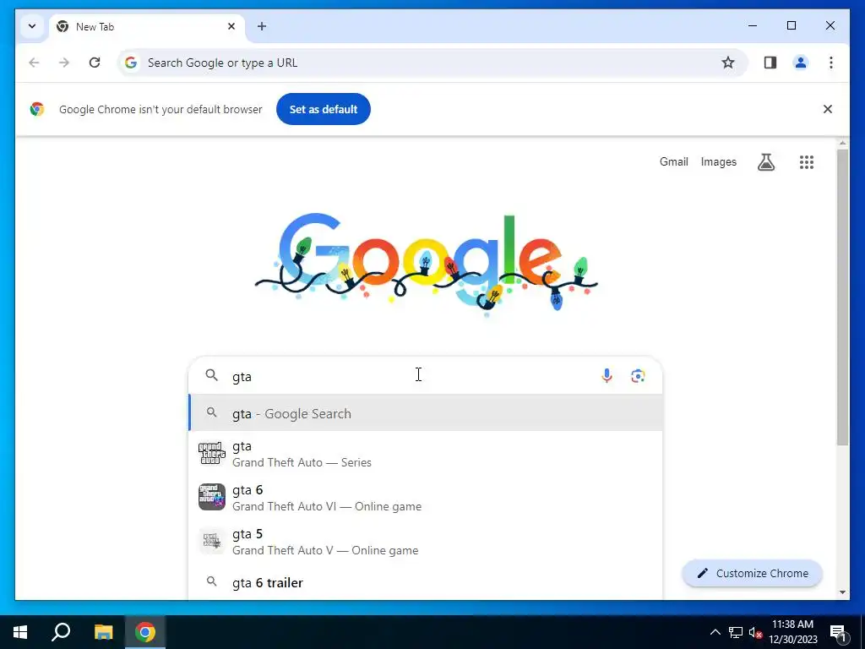The height and width of the screenshot is (649, 865).
Task: Click Grand Theft Auto series logo thumbnail
Action: pos(212,453)
